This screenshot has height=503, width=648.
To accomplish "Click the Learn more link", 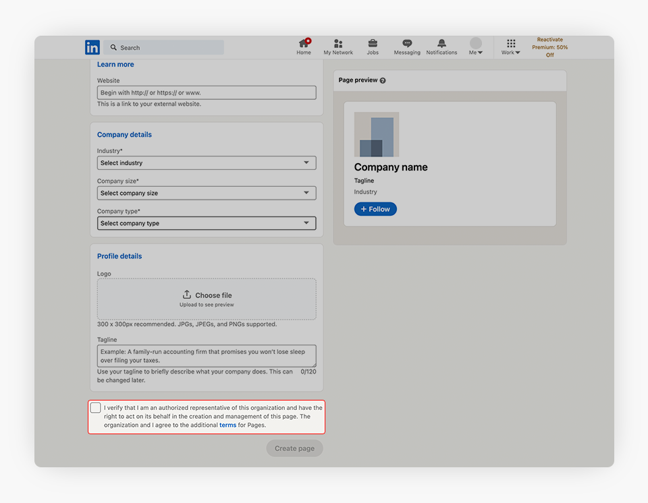I will point(115,65).
